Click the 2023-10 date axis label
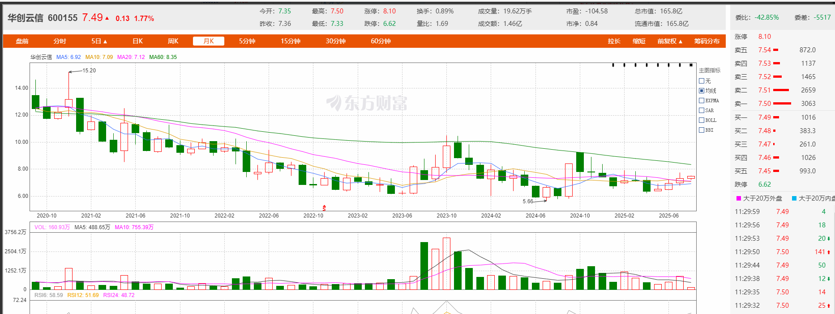835x314 pixels. pyautogui.click(x=446, y=216)
